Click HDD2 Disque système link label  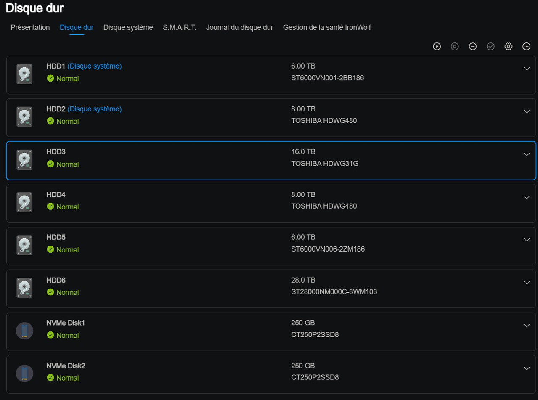pos(95,109)
